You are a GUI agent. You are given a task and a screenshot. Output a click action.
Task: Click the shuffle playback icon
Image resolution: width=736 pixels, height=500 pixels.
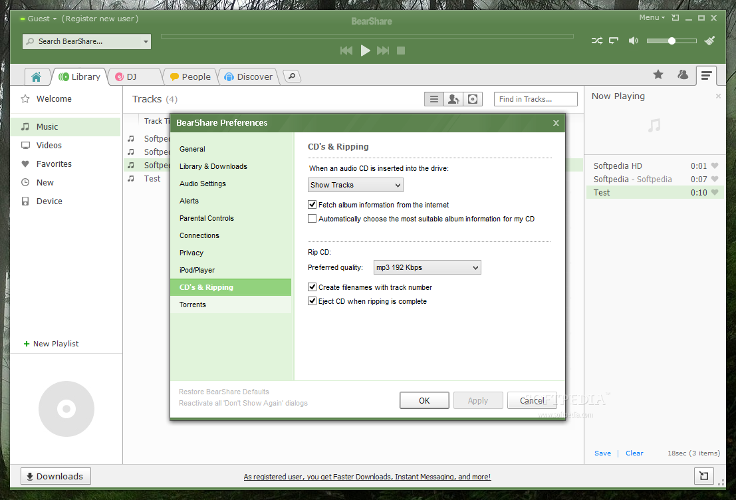coord(596,41)
